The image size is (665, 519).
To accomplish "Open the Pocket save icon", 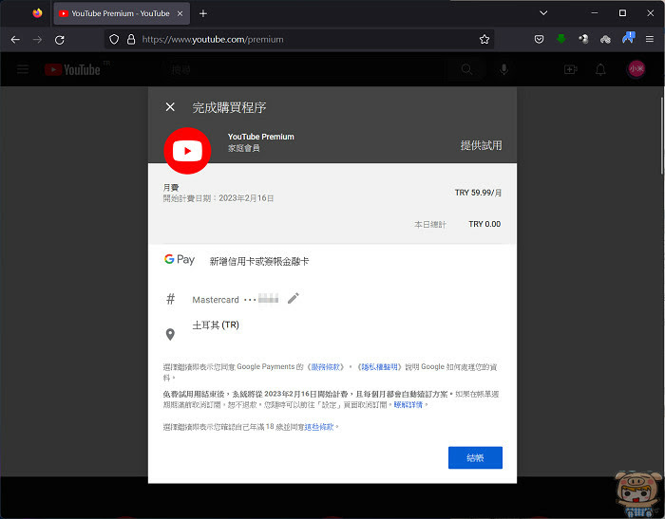I will 539,40.
